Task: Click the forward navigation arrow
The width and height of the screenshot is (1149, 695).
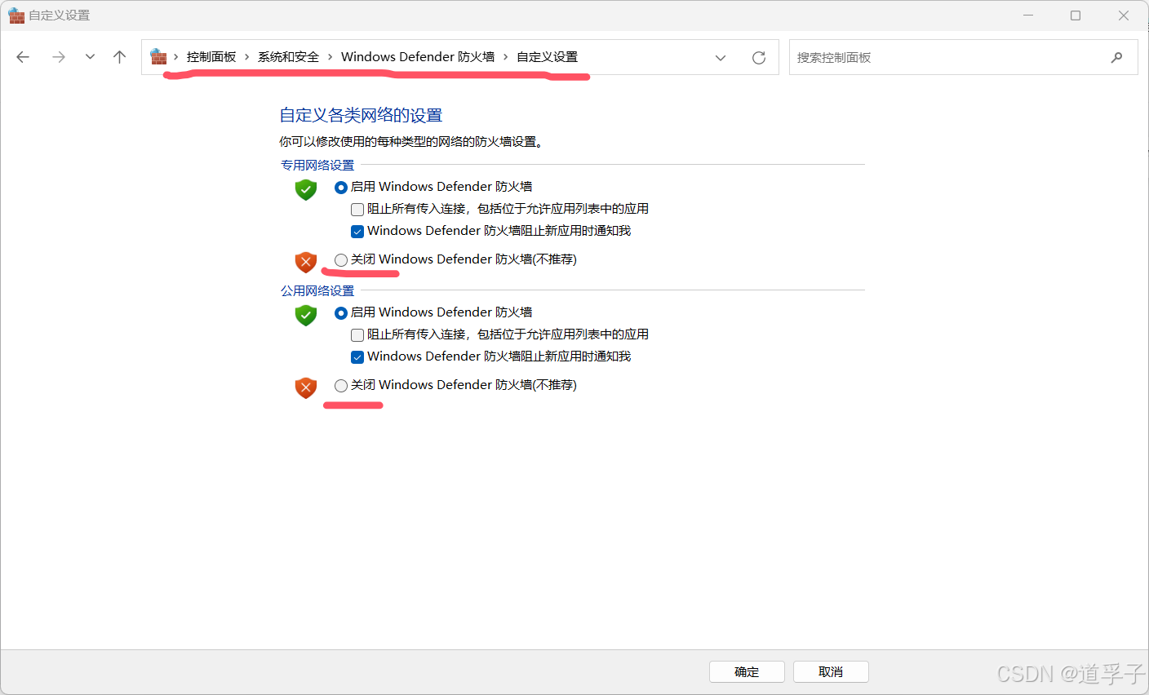Action: pos(59,57)
